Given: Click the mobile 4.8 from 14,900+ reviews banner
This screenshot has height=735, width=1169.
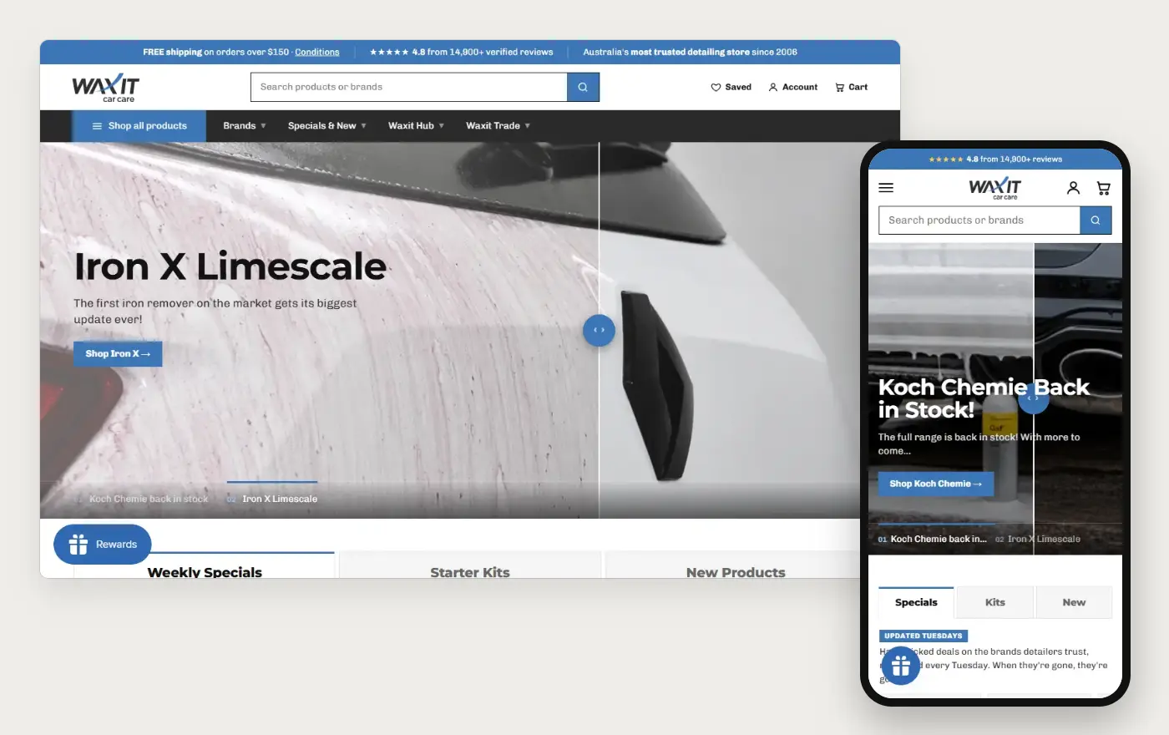Looking at the screenshot, I should click(x=995, y=159).
